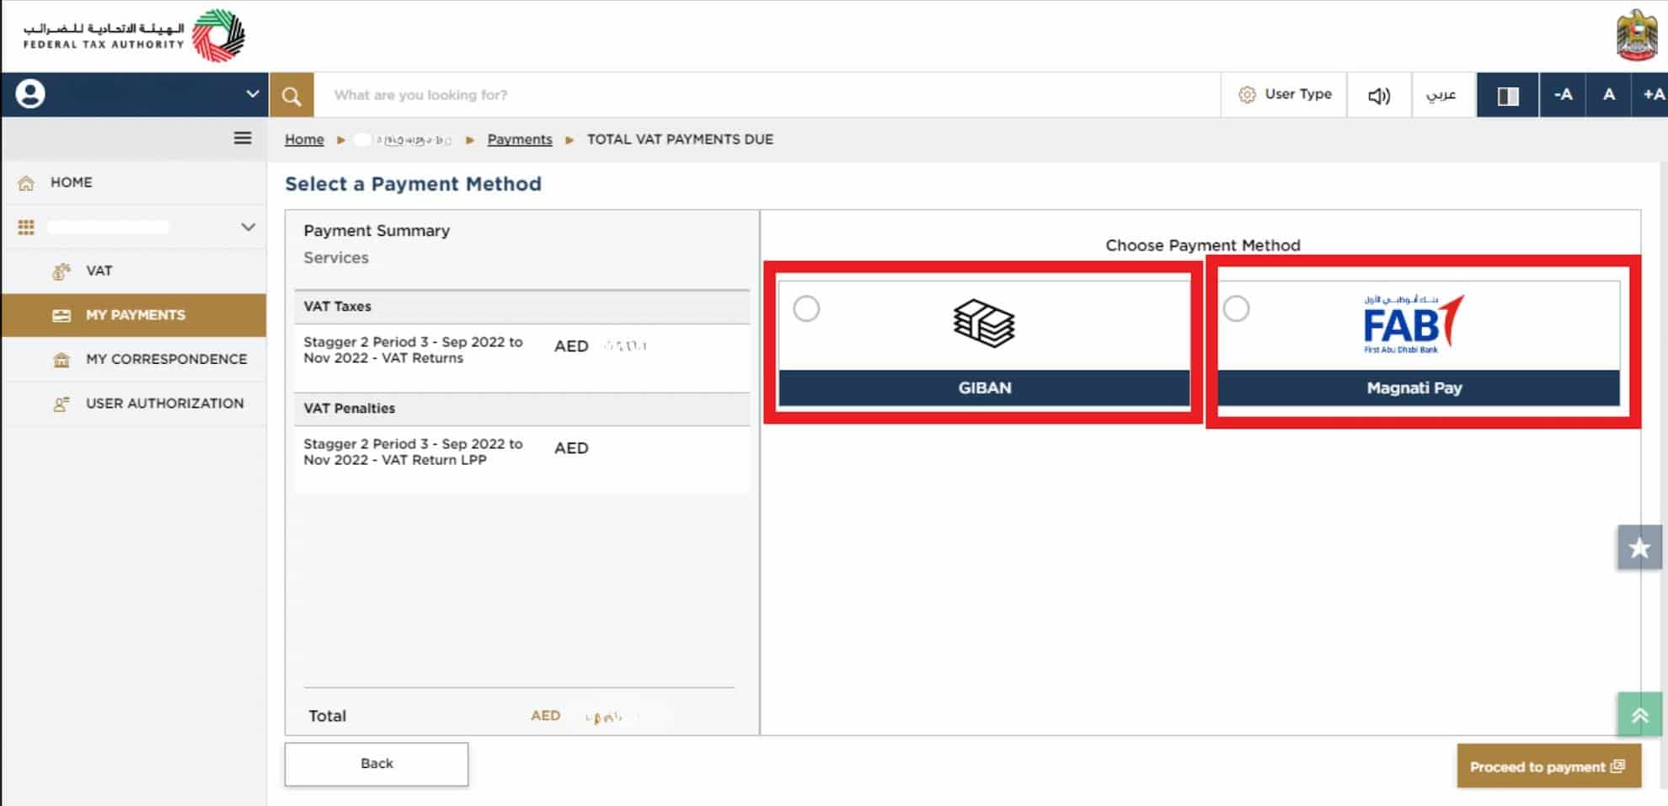Expand the user account dropdown chevron

pos(252,93)
